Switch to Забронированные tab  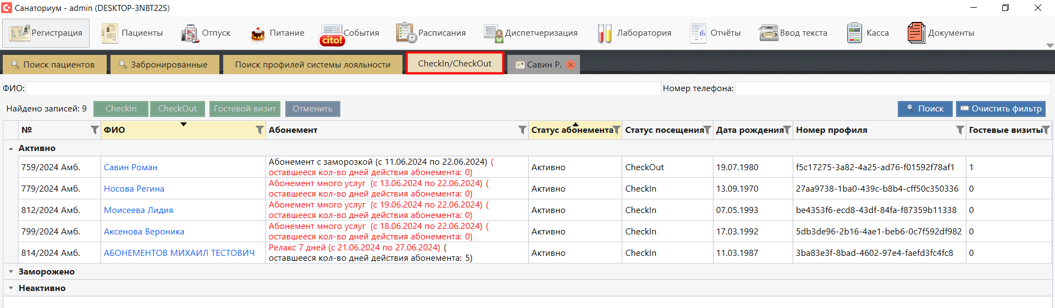(x=164, y=65)
